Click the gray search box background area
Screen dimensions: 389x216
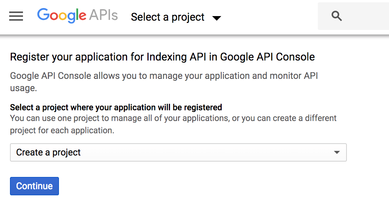tap(353, 16)
